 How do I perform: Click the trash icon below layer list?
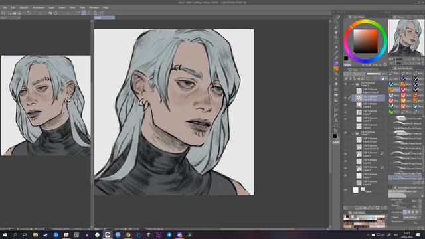click(386, 208)
